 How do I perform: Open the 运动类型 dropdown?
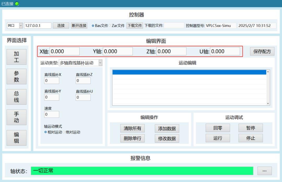81,63
